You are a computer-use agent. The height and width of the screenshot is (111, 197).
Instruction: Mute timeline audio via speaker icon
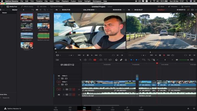(177, 60)
